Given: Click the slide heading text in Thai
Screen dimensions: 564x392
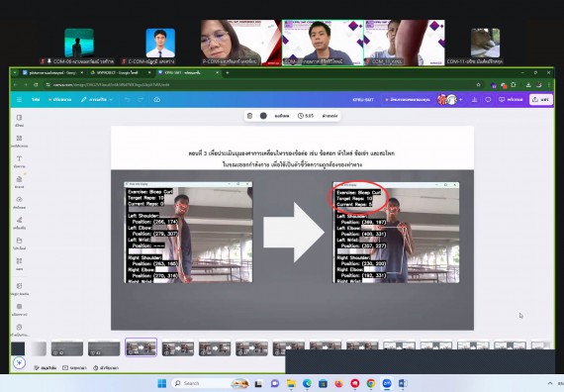Looking at the screenshot, I should (x=292, y=158).
